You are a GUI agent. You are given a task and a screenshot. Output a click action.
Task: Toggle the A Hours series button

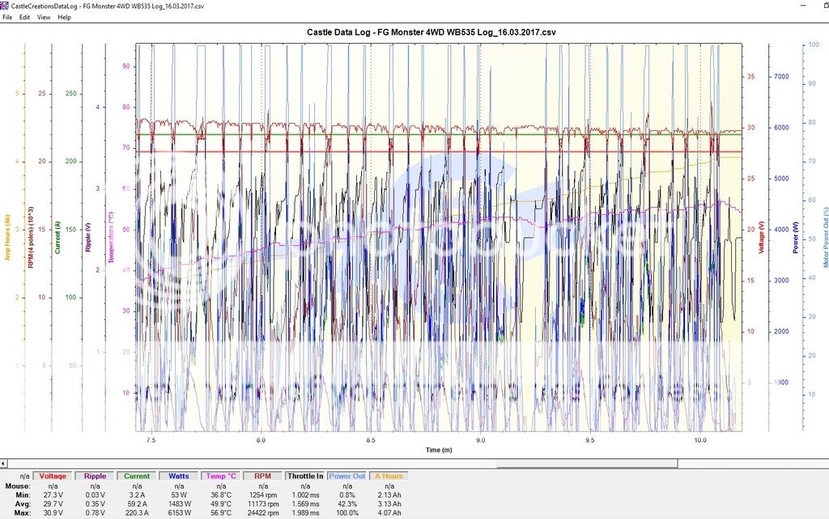click(388, 476)
